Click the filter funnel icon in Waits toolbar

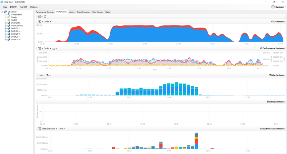coord(48,75)
